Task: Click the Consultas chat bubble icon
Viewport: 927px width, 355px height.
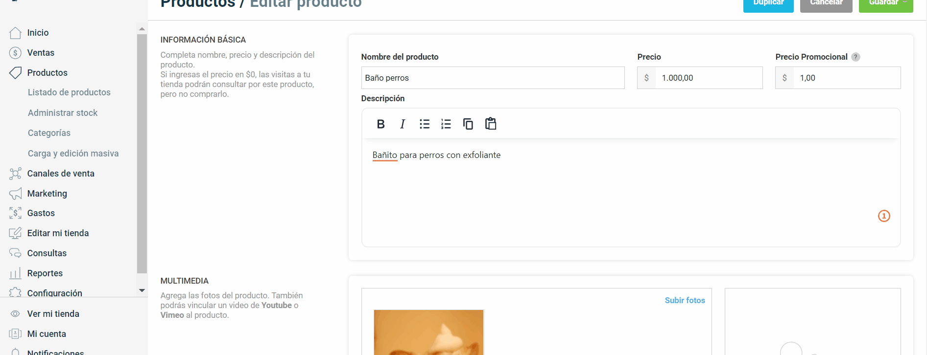Action: [x=15, y=253]
